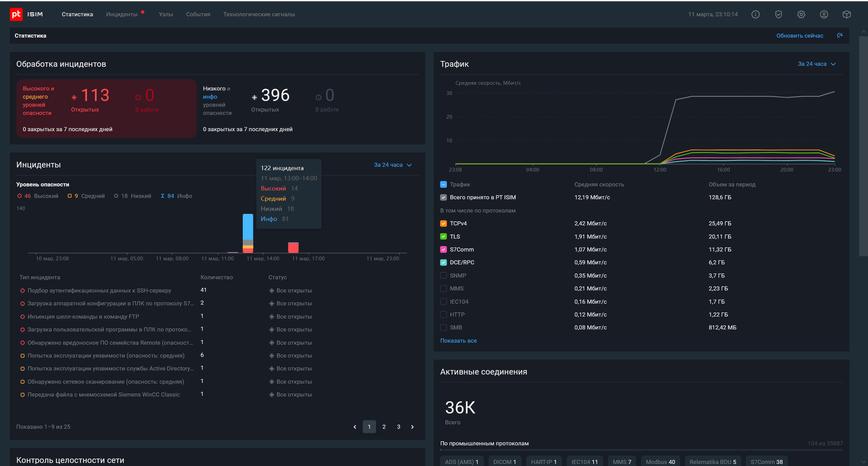Go to incidents page 2
Image resolution: width=868 pixels, height=466 pixels.
[x=384, y=427]
